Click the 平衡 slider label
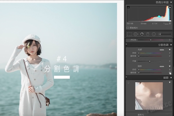The height and width of the screenshot is (116, 174). pyautogui.click(x=134, y=61)
